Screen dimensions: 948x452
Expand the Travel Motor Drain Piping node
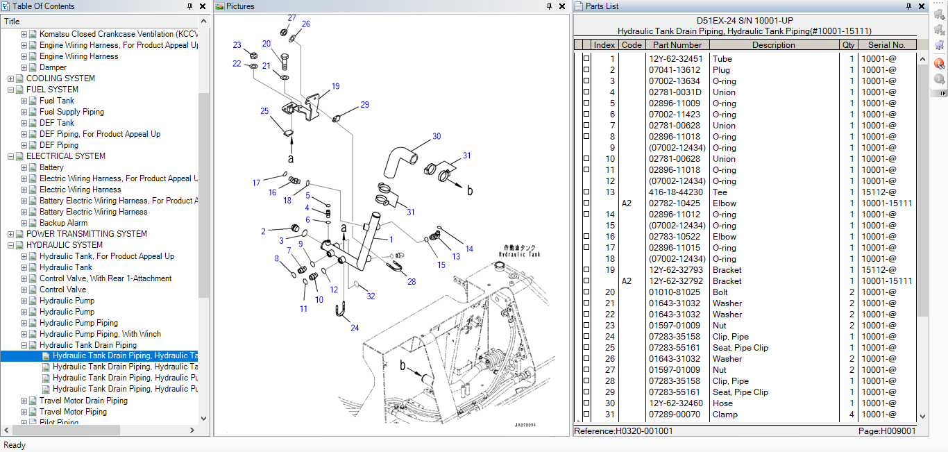click(24, 401)
